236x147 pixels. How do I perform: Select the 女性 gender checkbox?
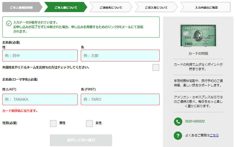pyautogui.click(x=89, y=123)
